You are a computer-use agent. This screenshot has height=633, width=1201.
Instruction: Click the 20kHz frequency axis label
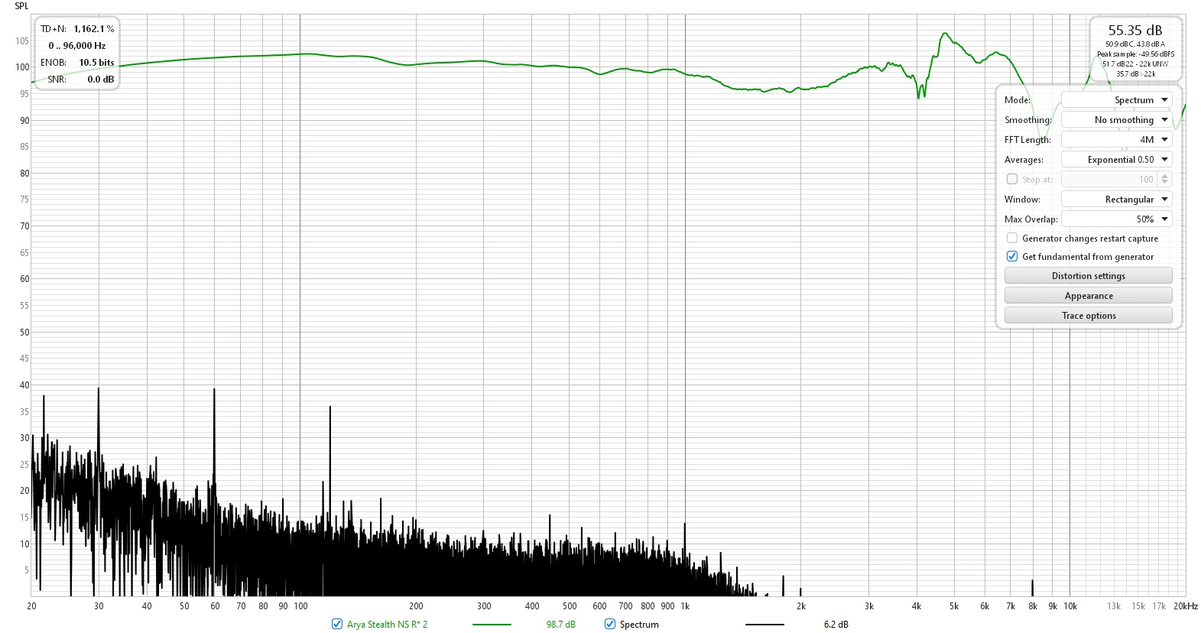[x=1186, y=606]
